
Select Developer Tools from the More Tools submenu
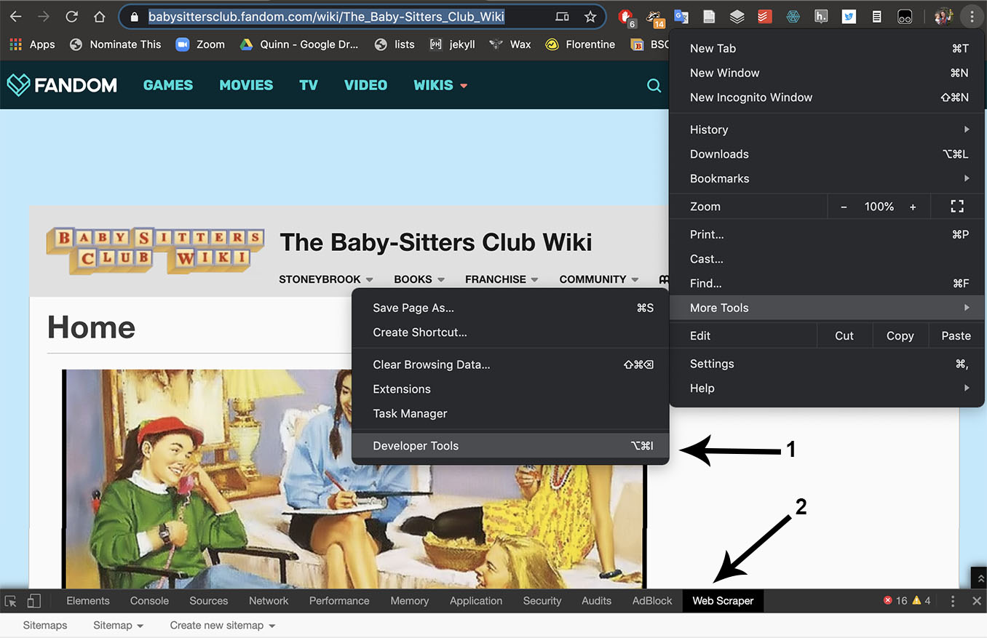(x=415, y=445)
